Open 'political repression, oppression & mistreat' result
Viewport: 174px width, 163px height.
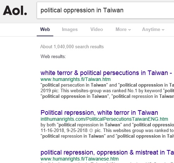tap(107, 152)
